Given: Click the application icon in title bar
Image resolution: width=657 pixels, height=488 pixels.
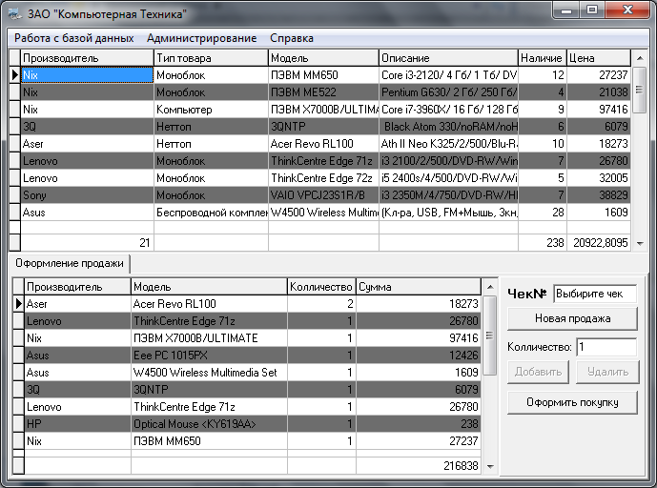Looking at the screenshot, I should point(15,14).
